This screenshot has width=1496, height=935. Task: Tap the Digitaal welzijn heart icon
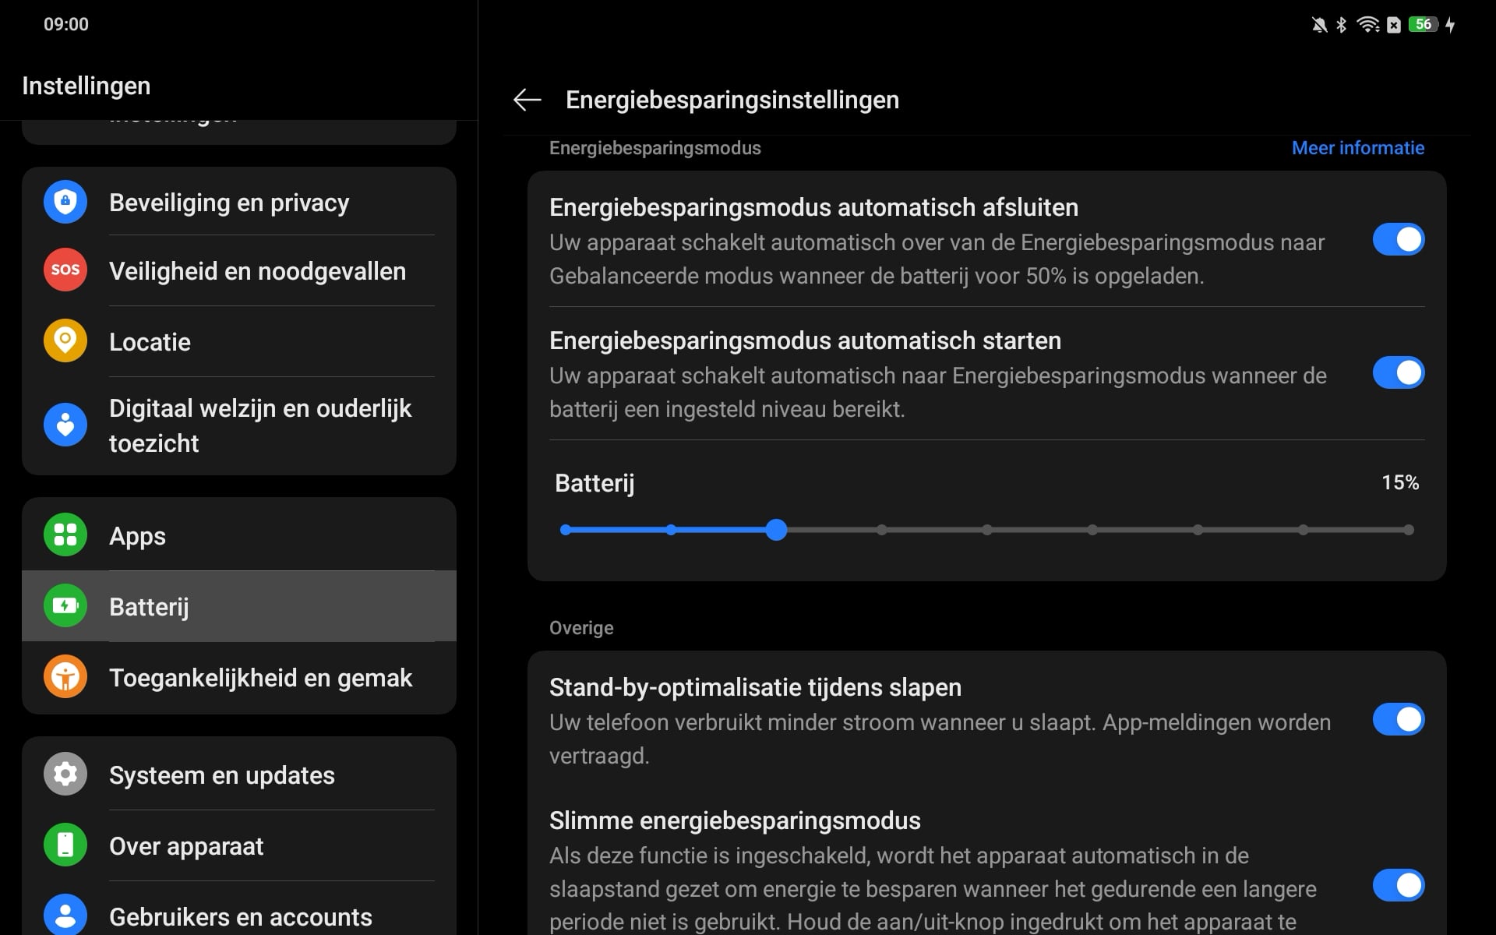click(65, 425)
